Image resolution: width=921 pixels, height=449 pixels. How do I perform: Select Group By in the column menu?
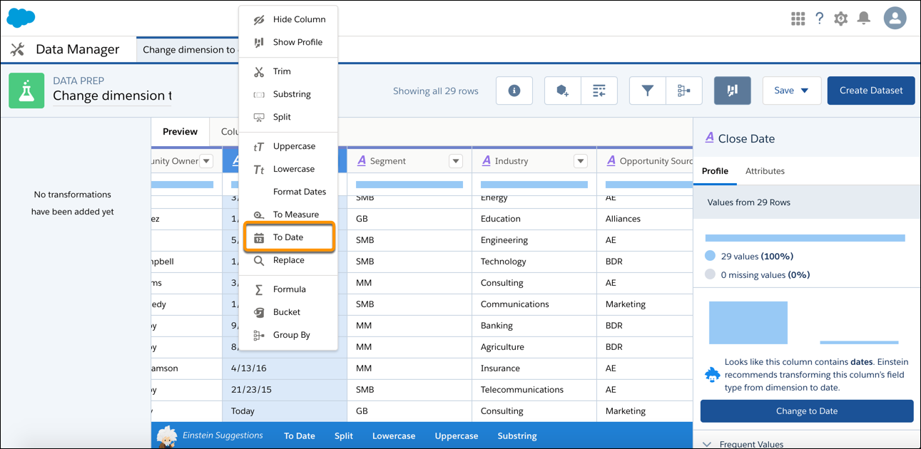[288, 335]
